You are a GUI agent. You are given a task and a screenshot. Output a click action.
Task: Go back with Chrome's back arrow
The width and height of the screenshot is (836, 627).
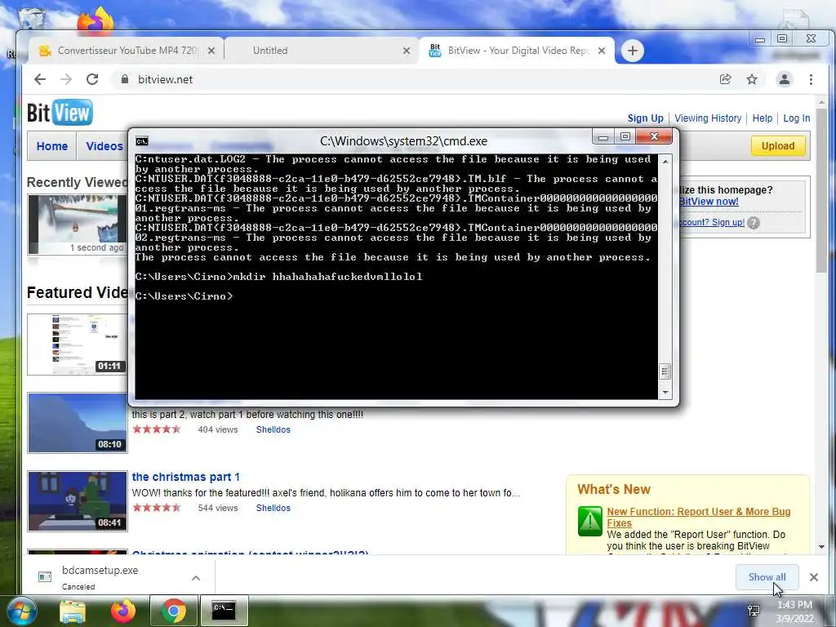click(40, 79)
